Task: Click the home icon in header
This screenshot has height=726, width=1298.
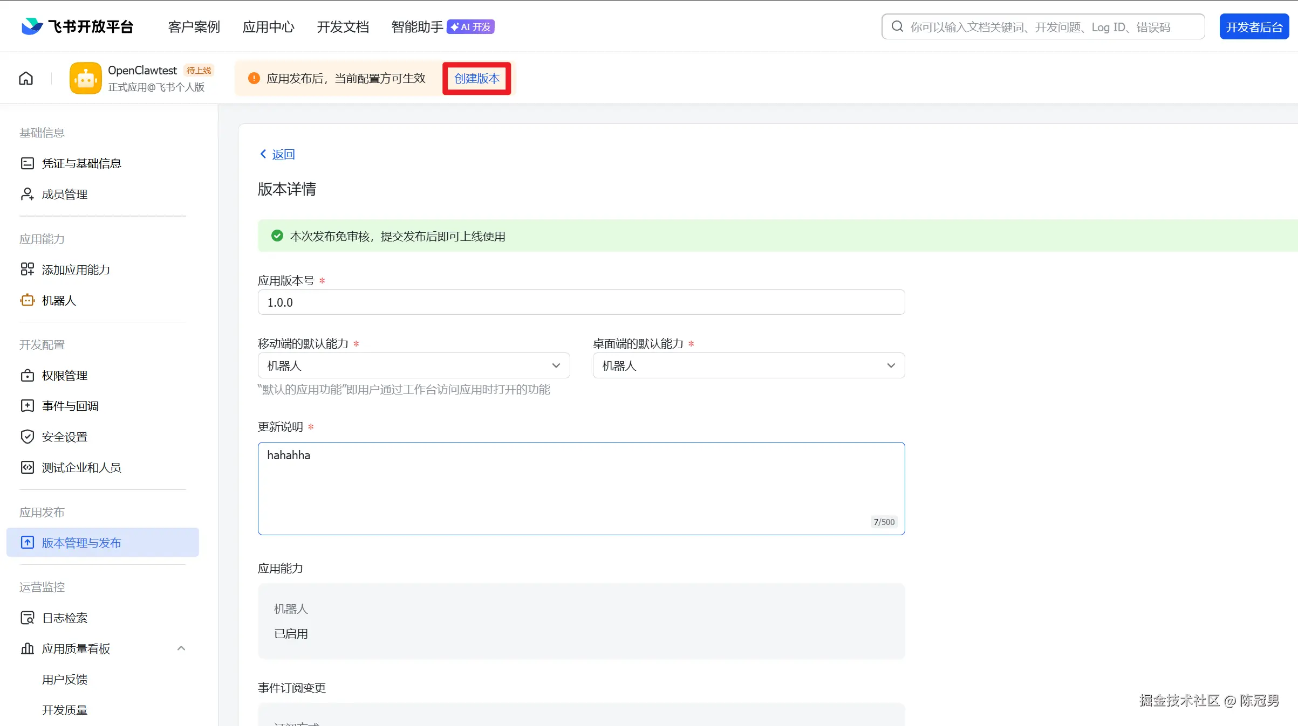Action: coord(26,79)
